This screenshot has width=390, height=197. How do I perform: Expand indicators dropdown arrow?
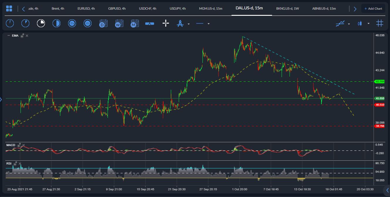[x=349, y=24]
